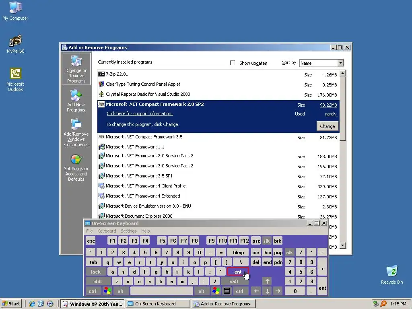The image size is (412, 309).
Task: Select Microsoft .NET Framework 3.0 Service Pack 2
Action: (218, 166)
